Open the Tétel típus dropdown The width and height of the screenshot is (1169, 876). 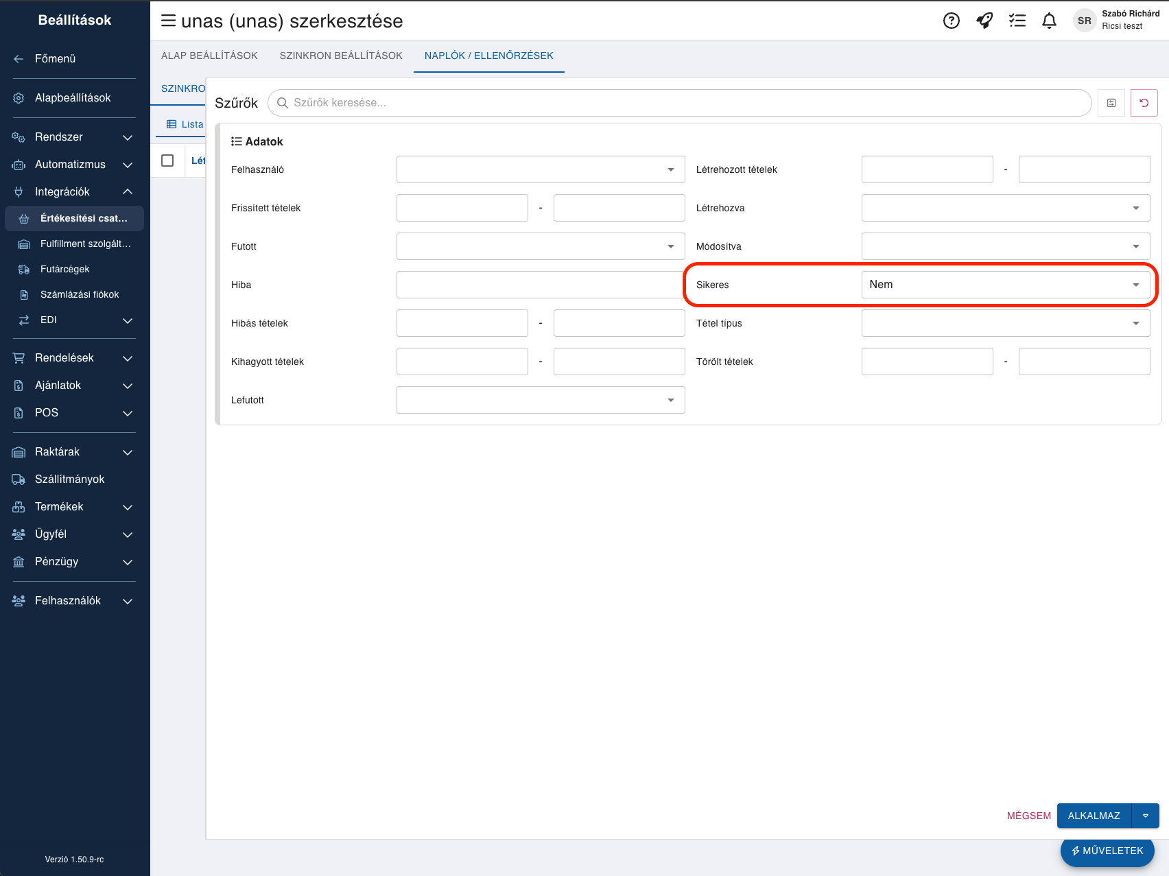[1006, 323]
